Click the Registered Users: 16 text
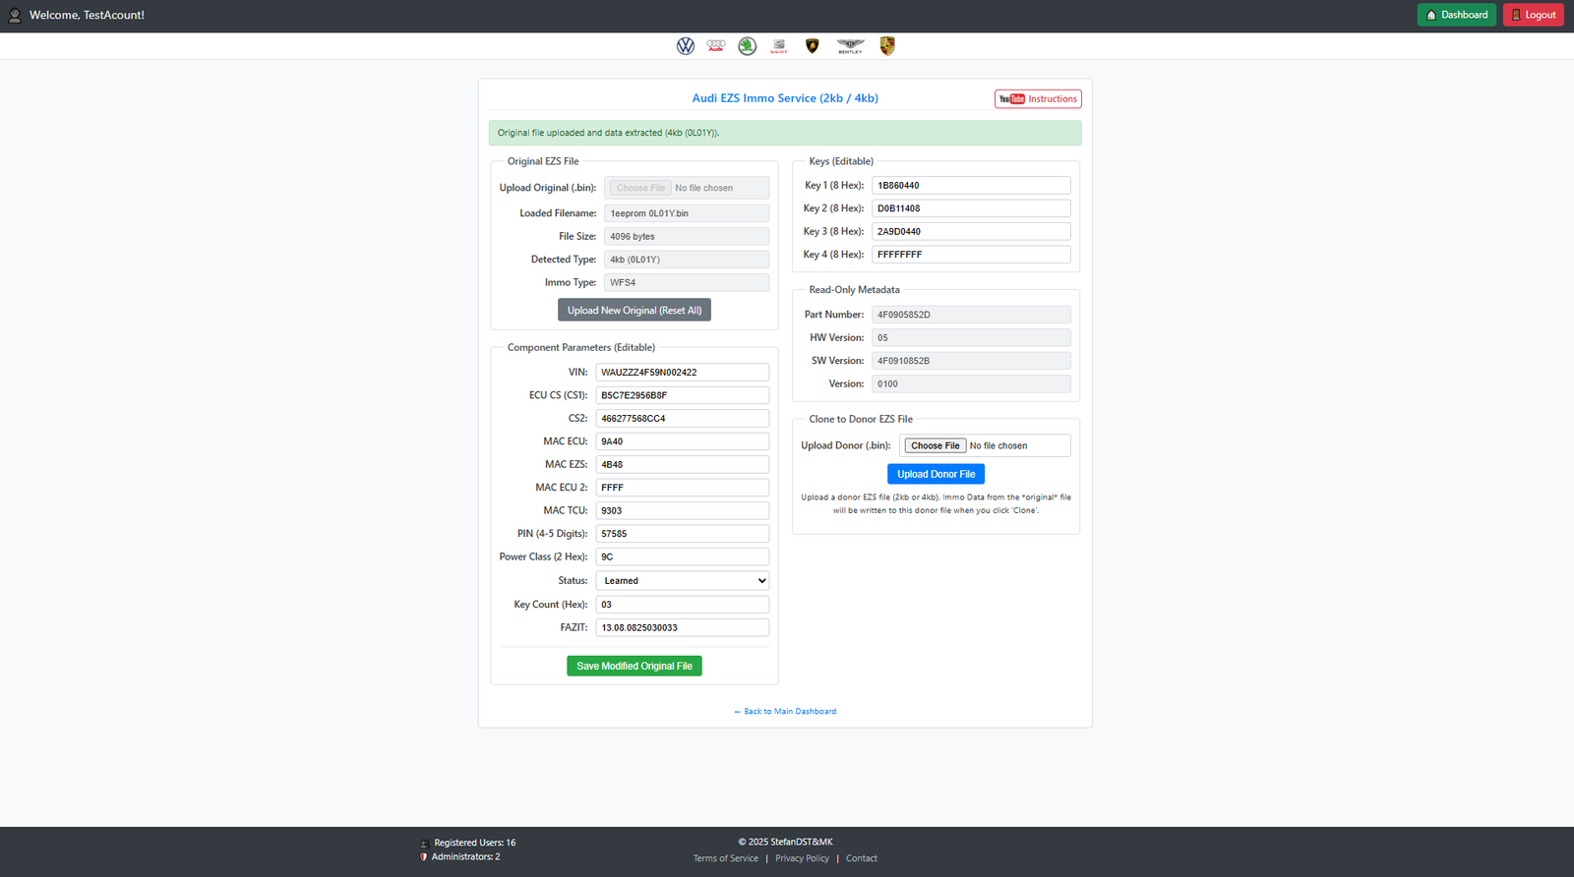 (475, 843)
